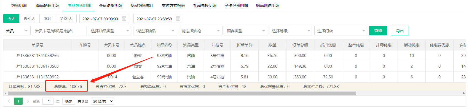Click 5号油枪 cell
Viewport: 469px width, 108px height.
217,56
